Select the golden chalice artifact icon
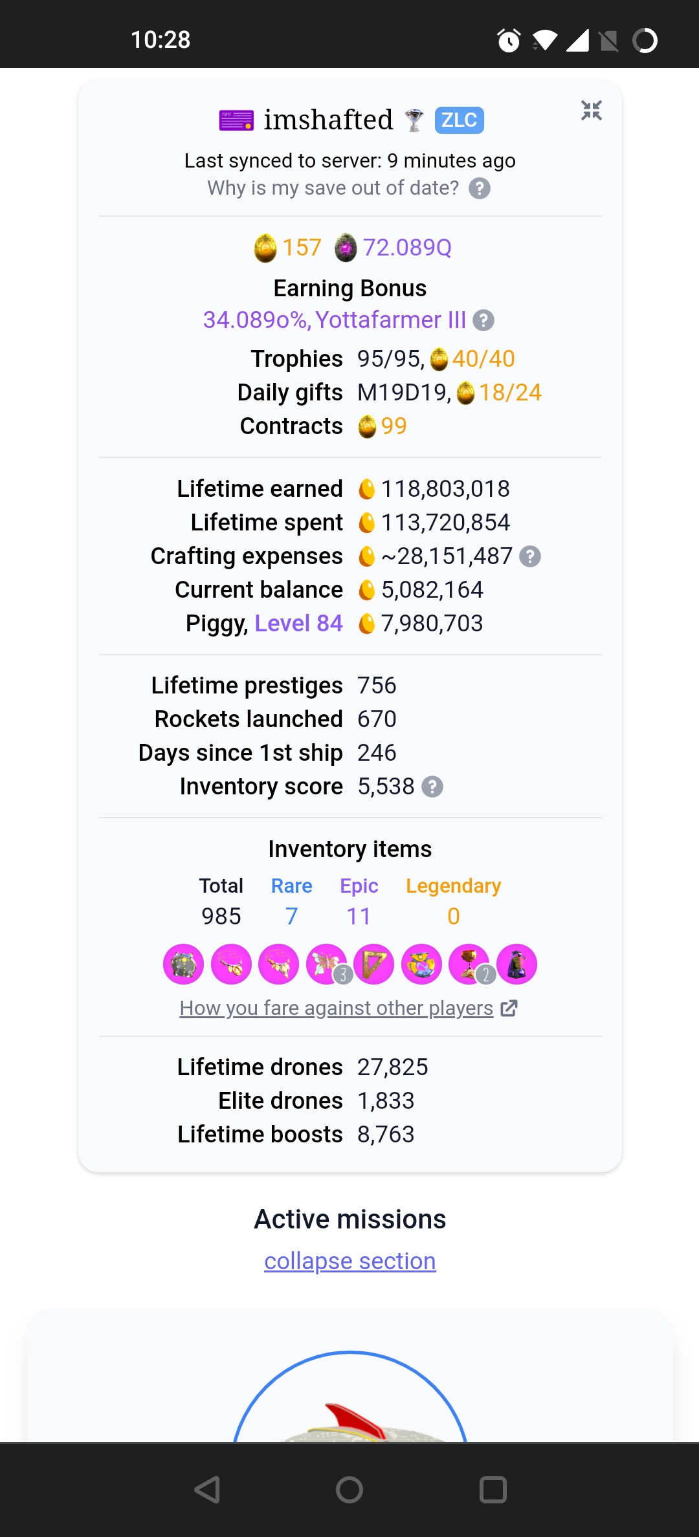Viewport: 699px width, 1537px height. pos(469,964)
